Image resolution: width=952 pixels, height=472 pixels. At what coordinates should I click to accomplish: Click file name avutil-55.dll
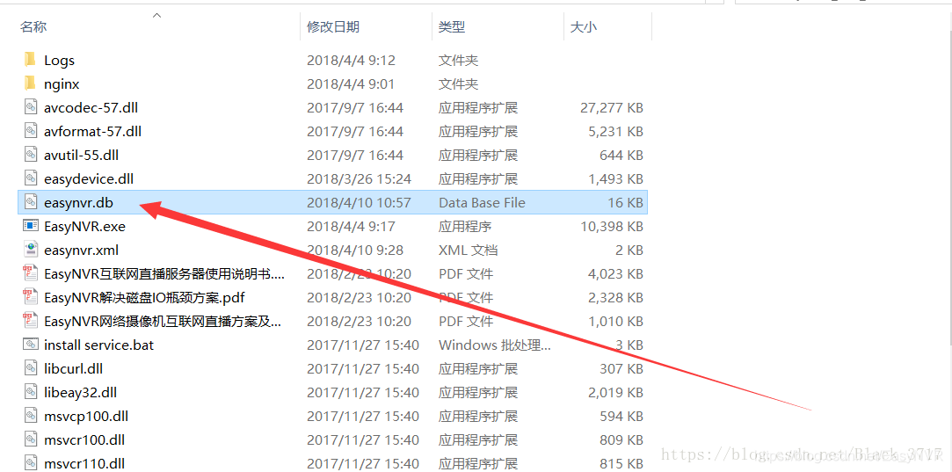[x=82, y=155]
